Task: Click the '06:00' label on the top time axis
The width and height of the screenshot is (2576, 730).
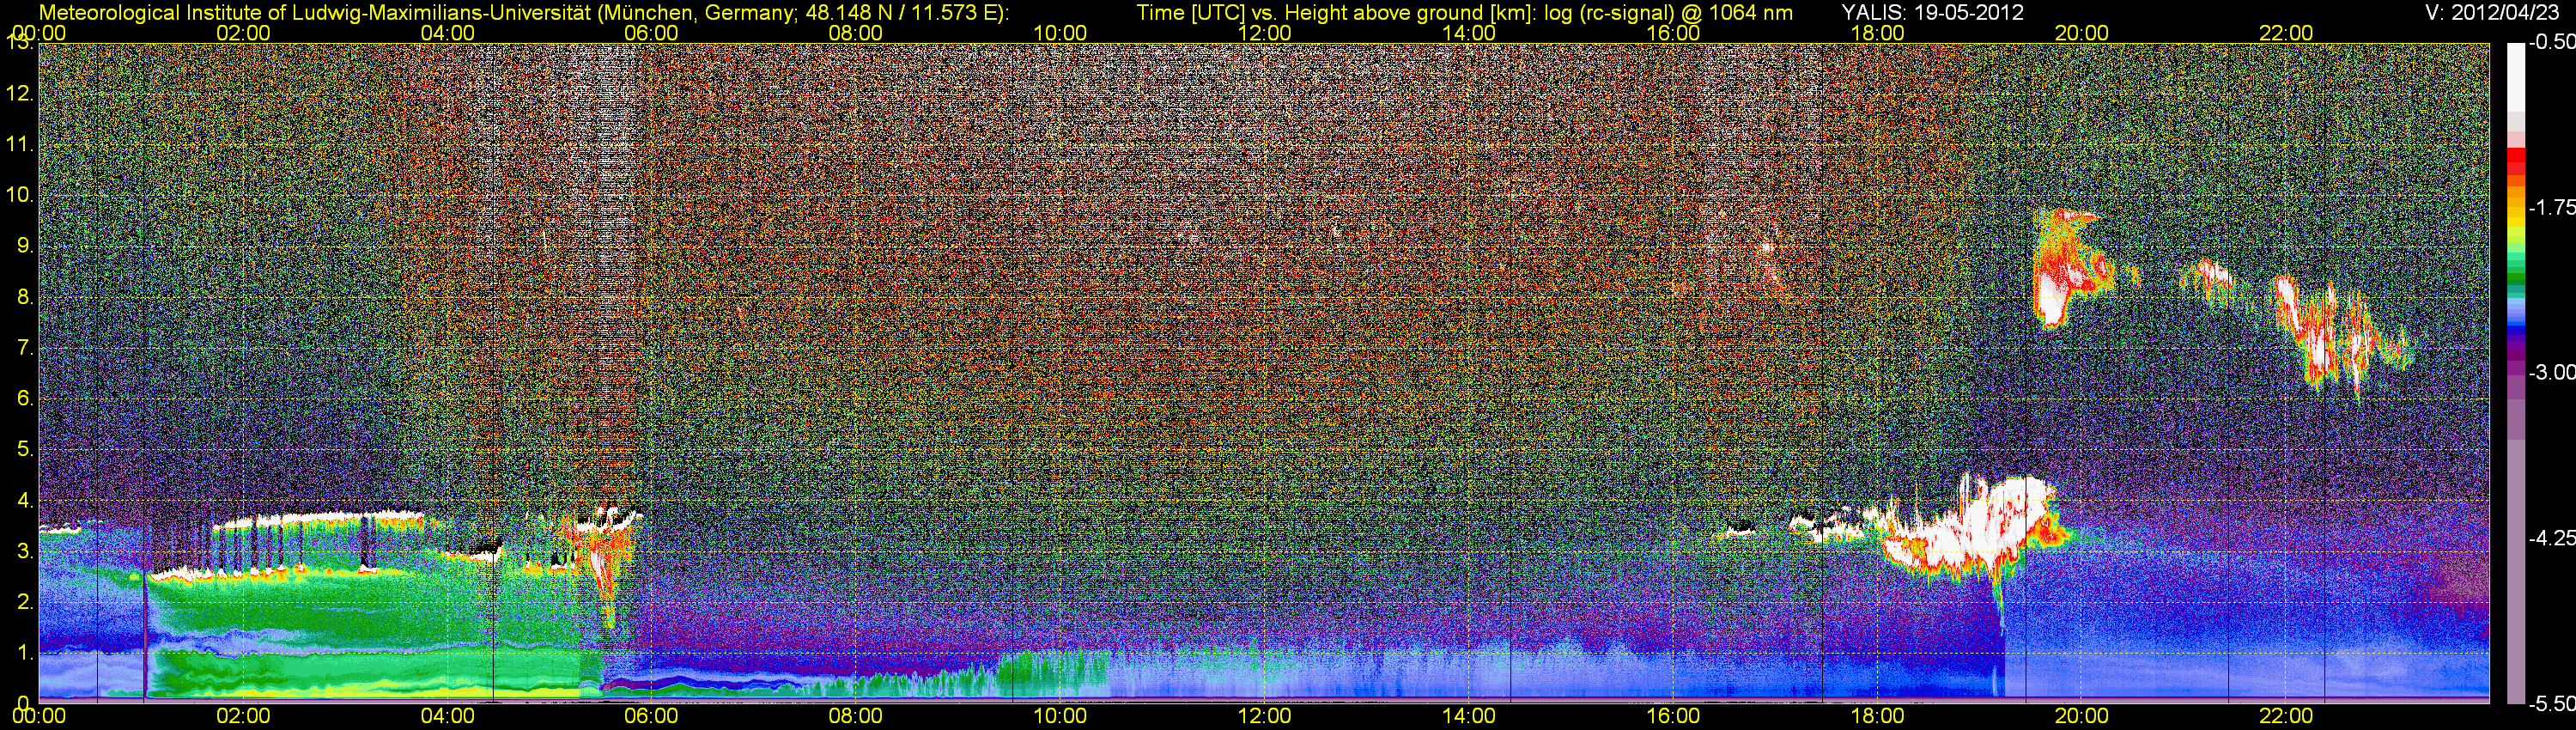Action: point(651,33)
